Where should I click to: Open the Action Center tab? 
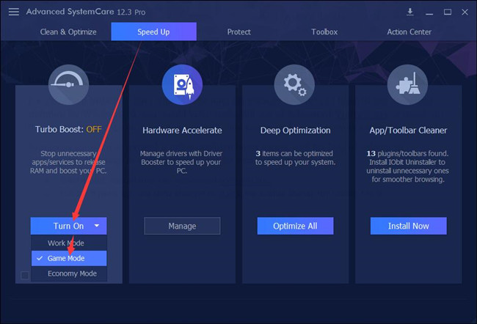(409, 32)
